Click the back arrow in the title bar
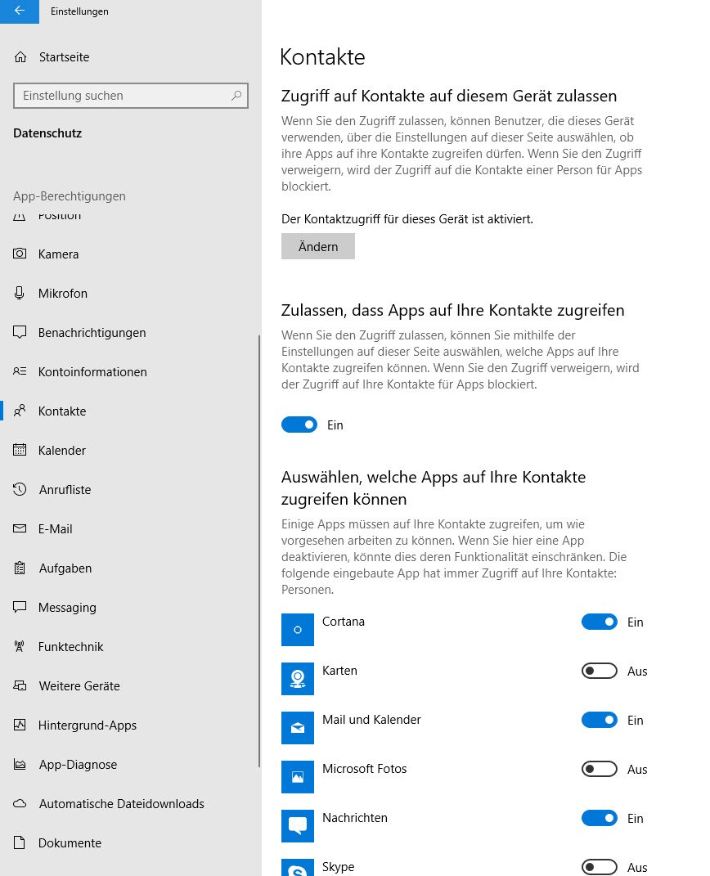 coord(19,11)
